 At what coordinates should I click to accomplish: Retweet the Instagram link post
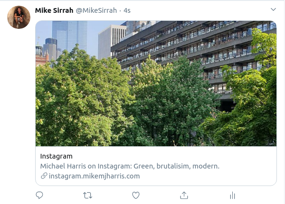(87, 195)
